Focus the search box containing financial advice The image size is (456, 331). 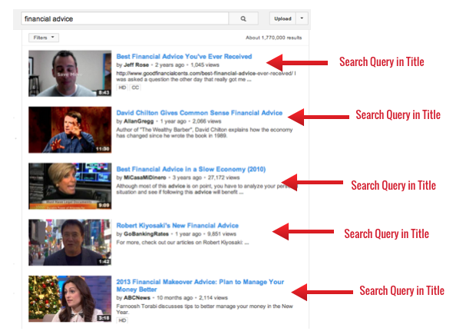125,18
